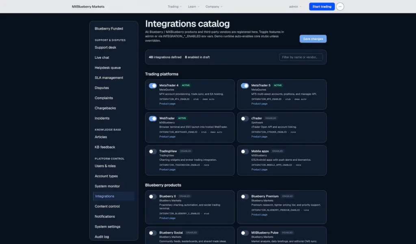
Task: Open WebTrader Product page link
Action: point(167,136)
